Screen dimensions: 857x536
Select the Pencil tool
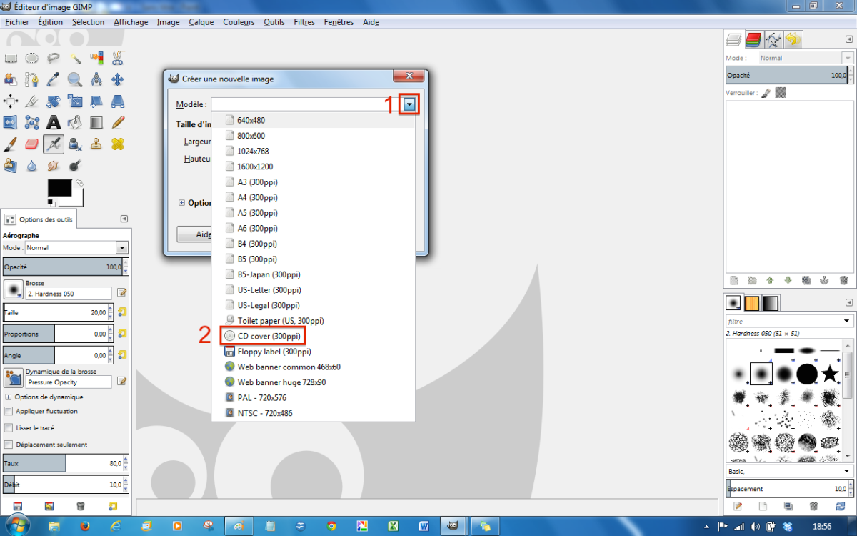pyautogui.click(x=118, y=122)
